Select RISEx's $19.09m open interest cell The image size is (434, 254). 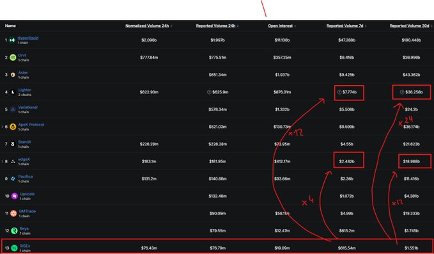pos(282,248)
